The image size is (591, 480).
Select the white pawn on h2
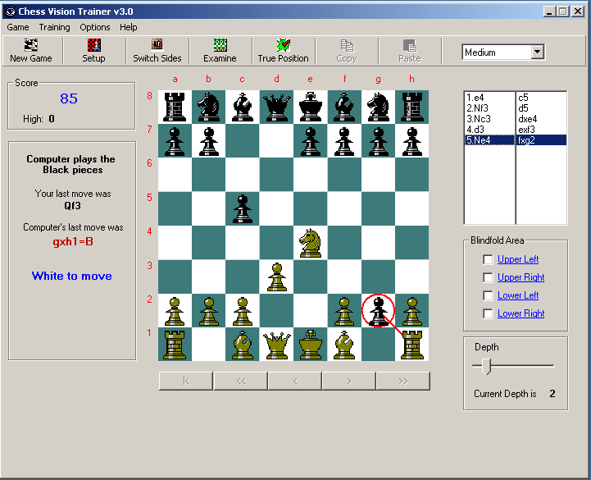pos(412,311)
